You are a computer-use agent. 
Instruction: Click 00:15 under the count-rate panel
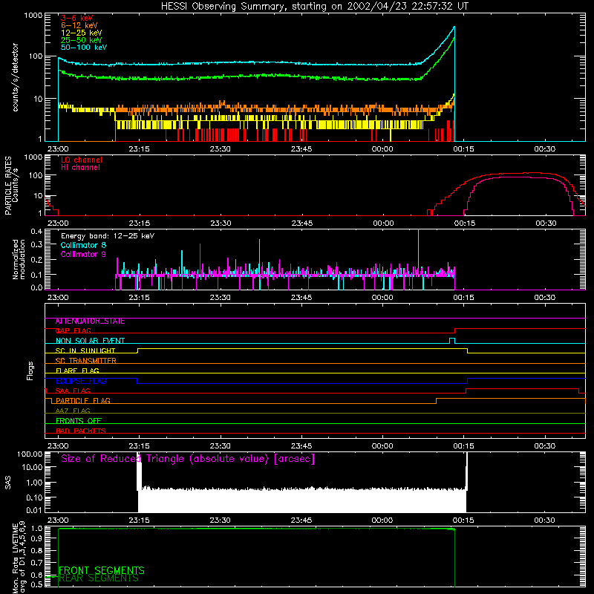[x=463, y=149]
